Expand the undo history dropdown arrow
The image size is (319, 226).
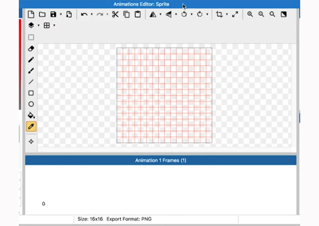(x=92, y=14)
